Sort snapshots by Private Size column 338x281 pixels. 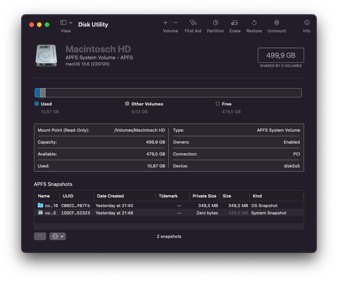pyautogui.click(x=204, y=196)
